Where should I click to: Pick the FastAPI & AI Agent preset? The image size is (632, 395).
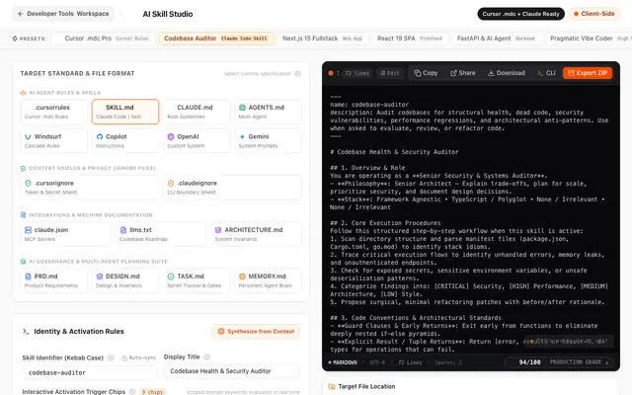point(496,39)
